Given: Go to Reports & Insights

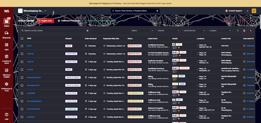Looking at the screenshot, I should pos(6,72).
